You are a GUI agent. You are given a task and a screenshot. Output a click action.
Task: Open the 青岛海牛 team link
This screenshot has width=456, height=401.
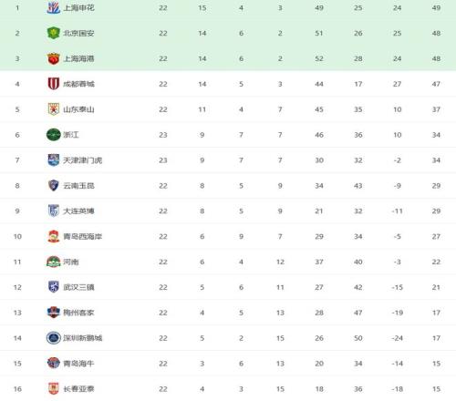(x=78, y=364)
